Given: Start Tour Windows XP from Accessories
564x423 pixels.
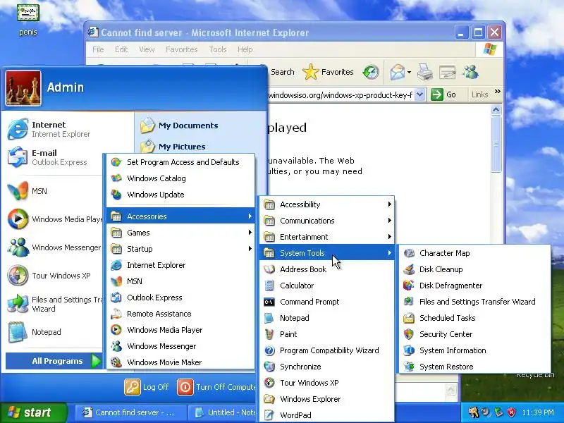Looking at the screenshot, I should pos(326,382).
